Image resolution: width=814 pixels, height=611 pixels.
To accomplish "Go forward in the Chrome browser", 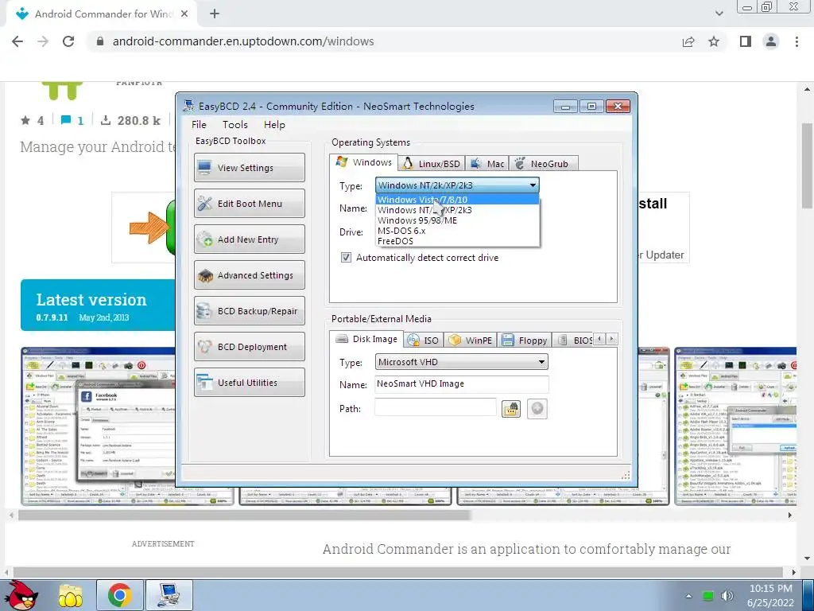I will coord(43,41).
